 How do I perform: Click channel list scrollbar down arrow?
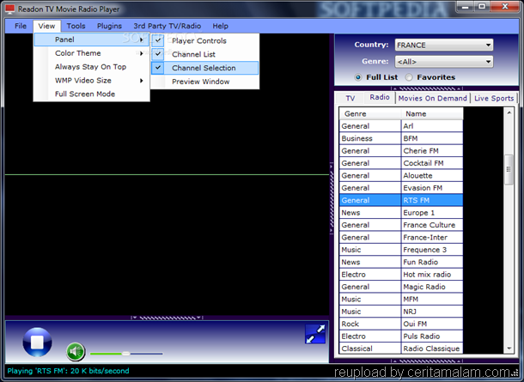pyautogui.click(x=509, y=349)
